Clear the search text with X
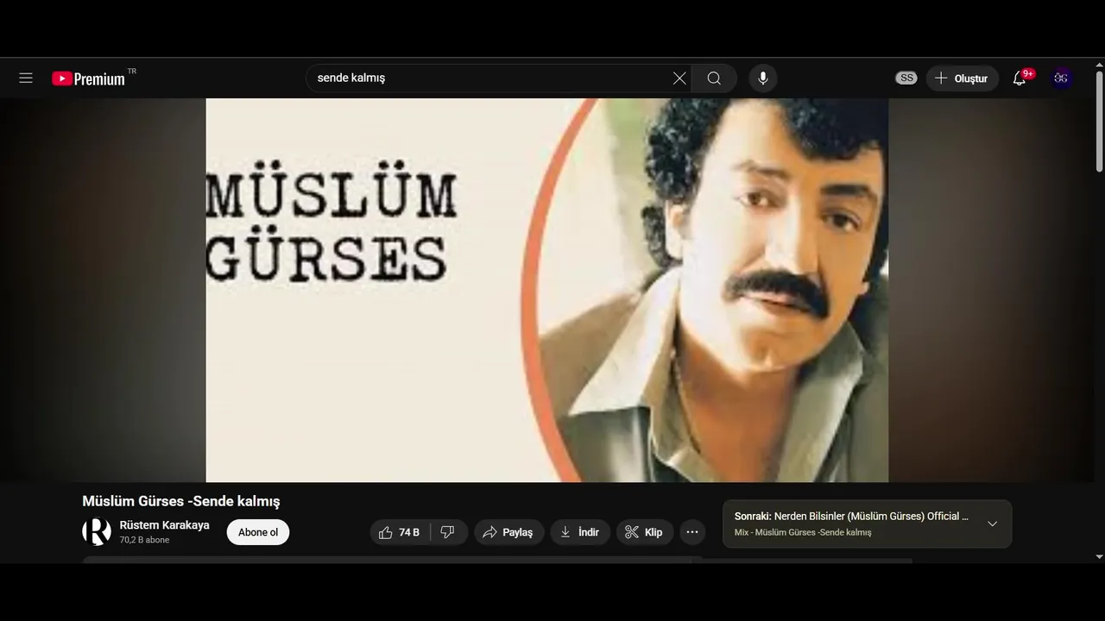 coord(679,78)
